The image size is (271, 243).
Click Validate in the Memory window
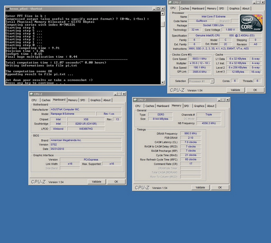pyautogui.click(x=200, y=187)
